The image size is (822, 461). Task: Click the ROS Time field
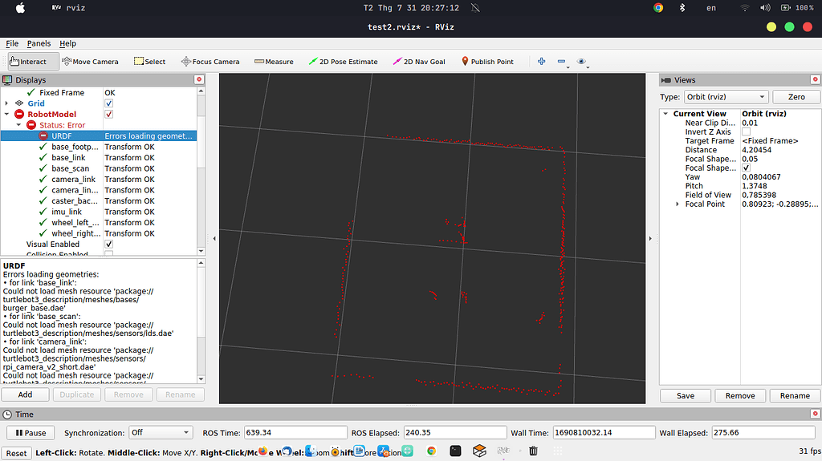point(295,433)
